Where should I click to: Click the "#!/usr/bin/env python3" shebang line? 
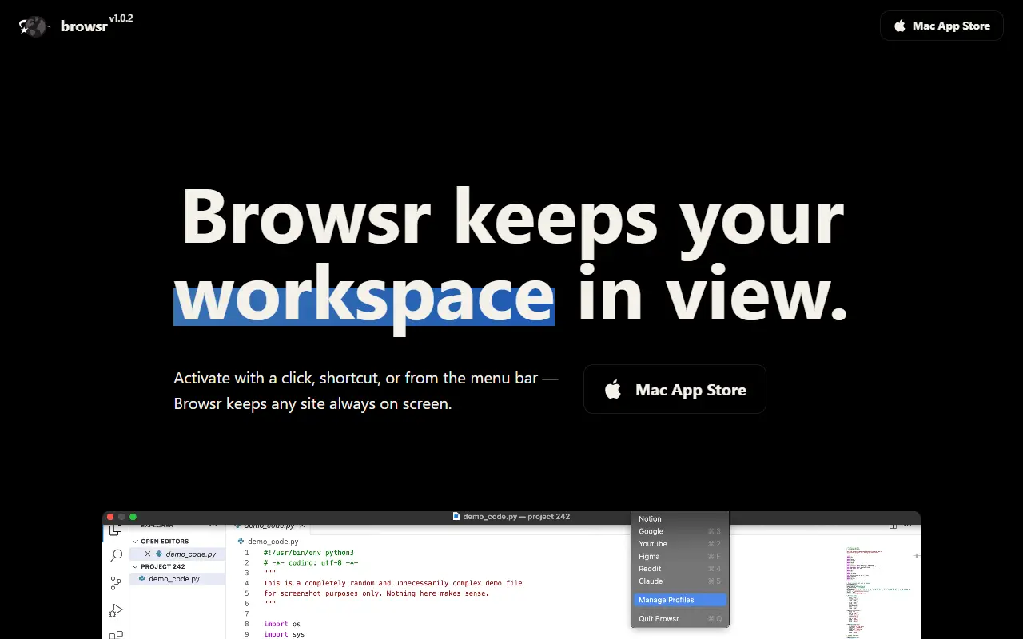308,553
